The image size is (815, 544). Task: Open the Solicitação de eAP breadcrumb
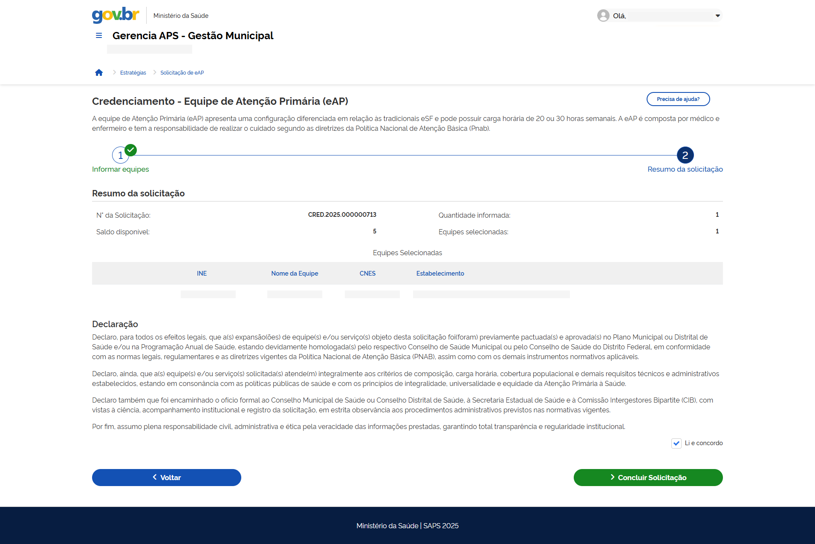(x=182, y=73)
